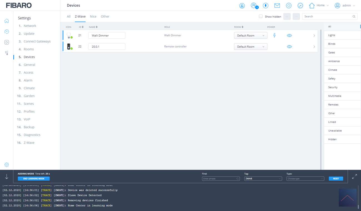This screenshot has width=361, height=211.
Task: Open scenes play icon in left sidebar
Action: (x=7, y=42)
